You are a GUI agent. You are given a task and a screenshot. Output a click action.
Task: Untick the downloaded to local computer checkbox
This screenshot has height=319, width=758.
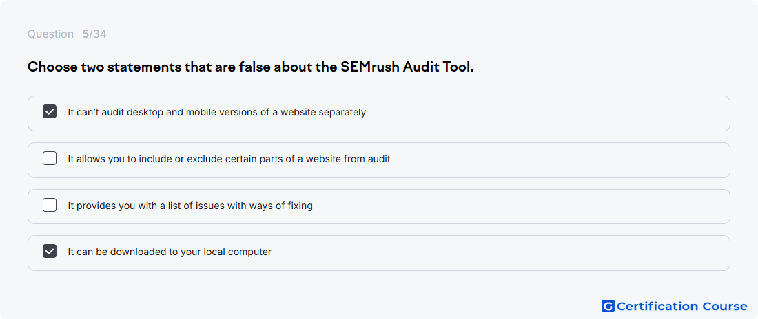(50, 252)
